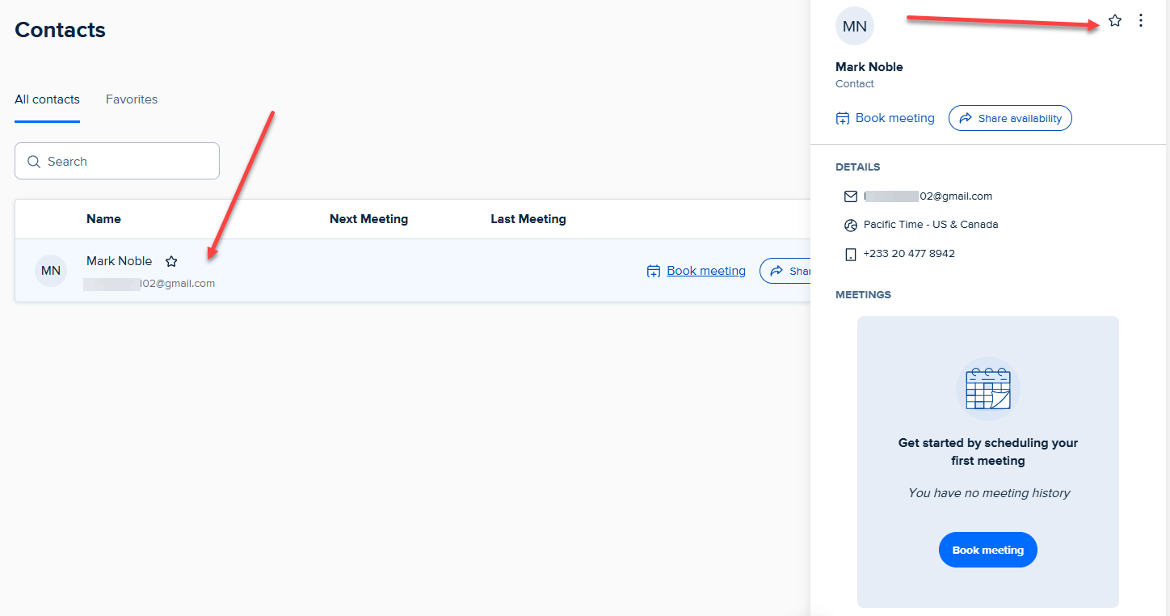Click the envelope icon beside the email address
The height and width of the screenshot is (616, 1170).
pyautogui.click(x=850, y=196)
